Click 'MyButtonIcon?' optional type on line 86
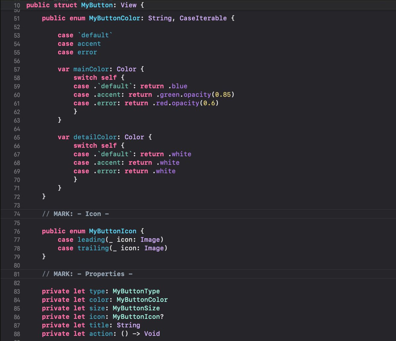 click(x=138, y=317)
